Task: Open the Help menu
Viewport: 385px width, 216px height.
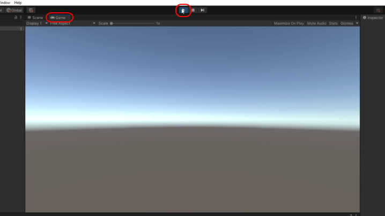Action: 18,3
